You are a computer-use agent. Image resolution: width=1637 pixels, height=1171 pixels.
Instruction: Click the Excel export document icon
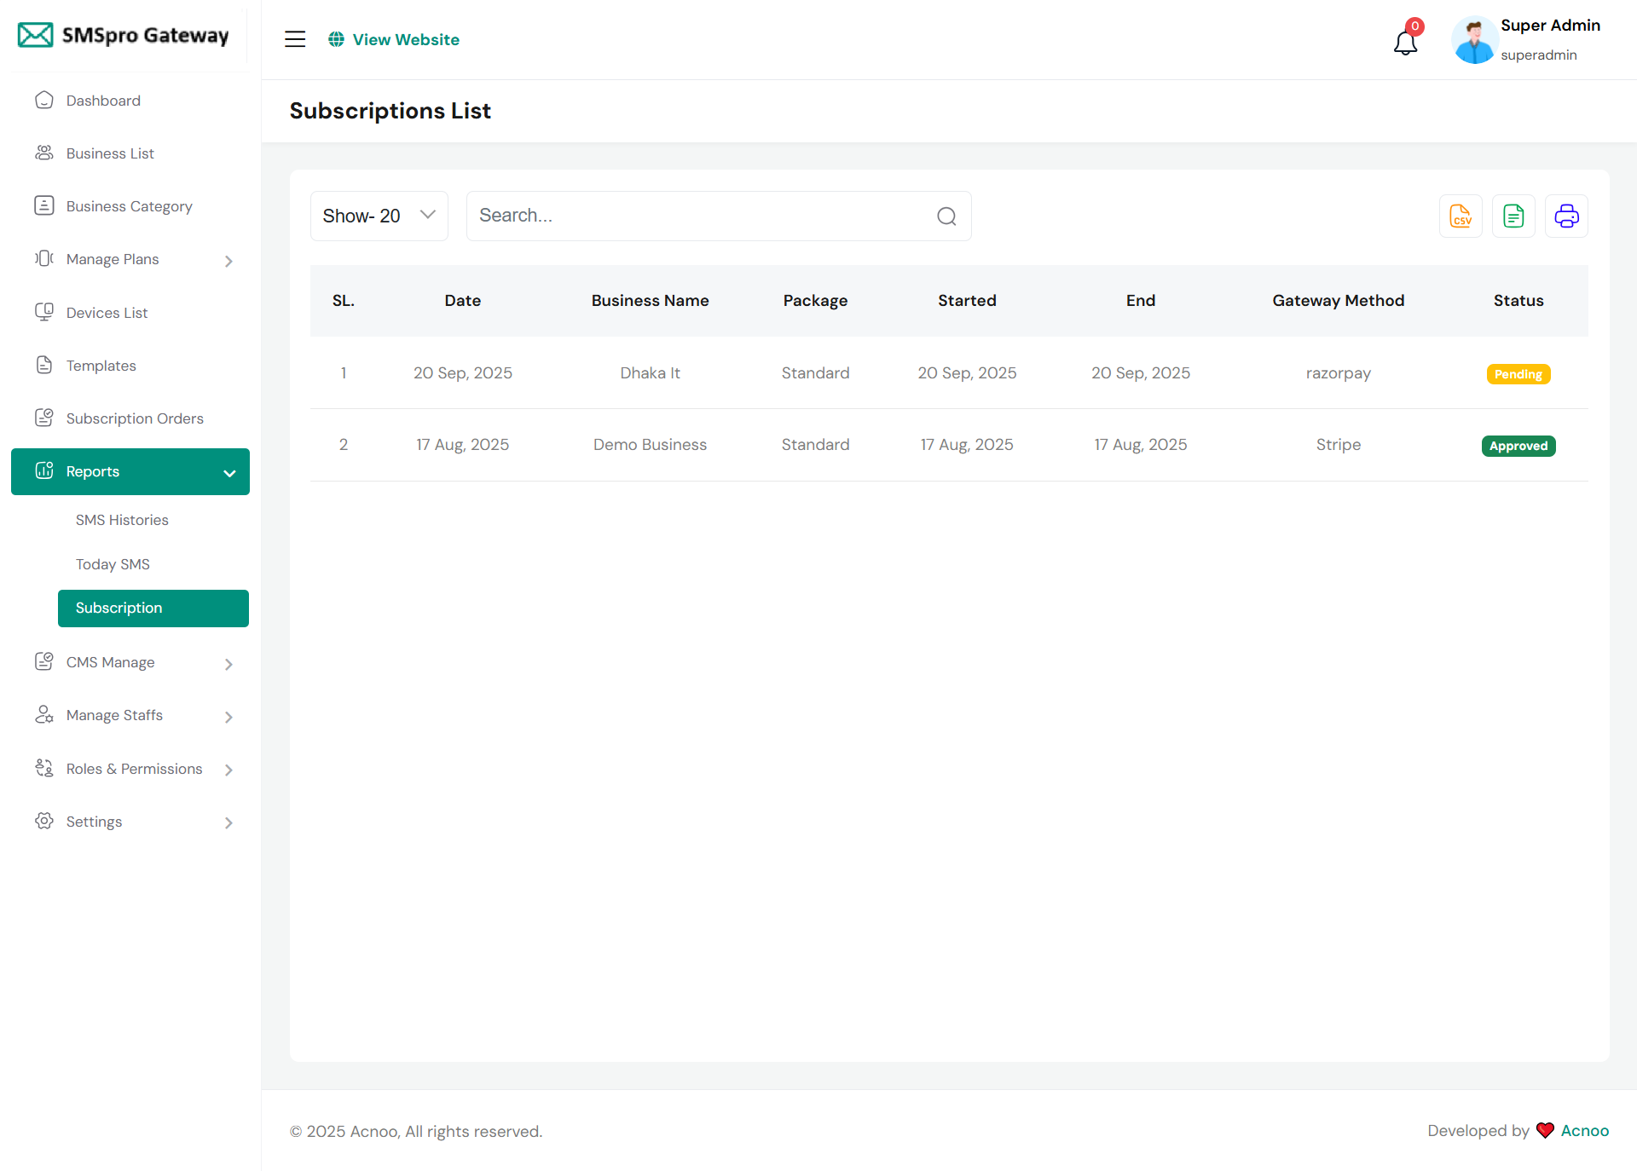(x=1513, y=216)
